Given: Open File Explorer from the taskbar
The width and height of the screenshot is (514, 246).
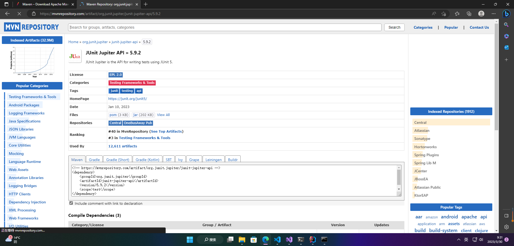Looking at the screenshot, I should coord(242,240).
